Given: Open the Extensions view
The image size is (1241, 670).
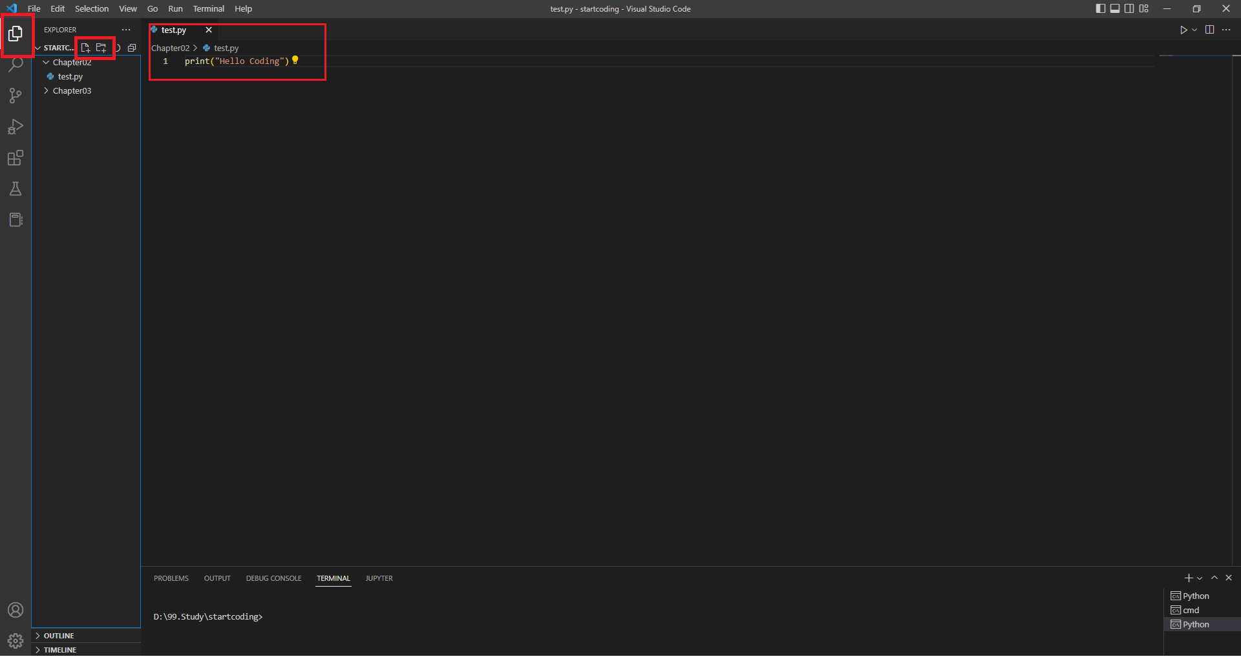Looking at the screenshot, I should pyautogui.click(x=16, y=158).
